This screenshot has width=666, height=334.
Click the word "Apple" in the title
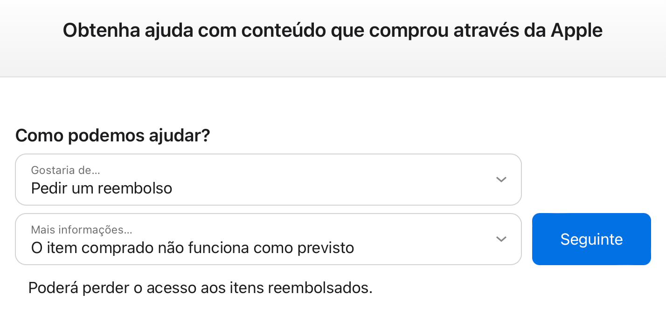(576, 31)
